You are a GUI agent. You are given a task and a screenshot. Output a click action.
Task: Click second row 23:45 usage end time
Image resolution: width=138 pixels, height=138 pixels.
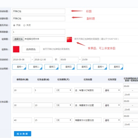(x=131, y=110)
